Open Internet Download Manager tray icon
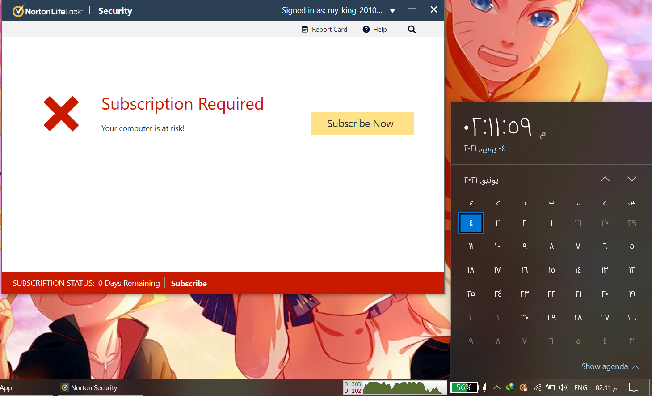The height and width of the screenshot is (396, 652). (x=510, y=387)
